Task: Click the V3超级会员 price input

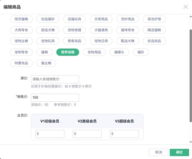Action: (x=124, y=134)
